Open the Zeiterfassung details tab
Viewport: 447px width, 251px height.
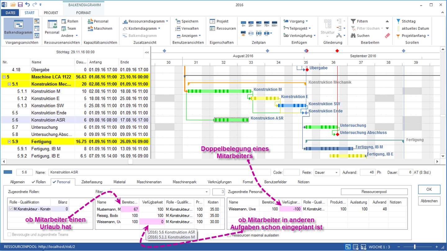pos(92,182)
